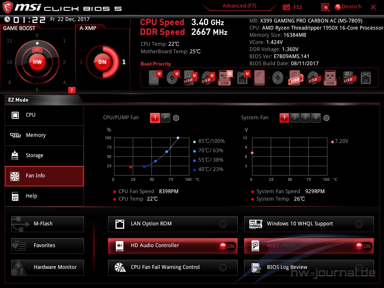Select CPU fan 1 in CPU/PUMP Fan
This screenshot has width=384, height=288.
point(155,118)
